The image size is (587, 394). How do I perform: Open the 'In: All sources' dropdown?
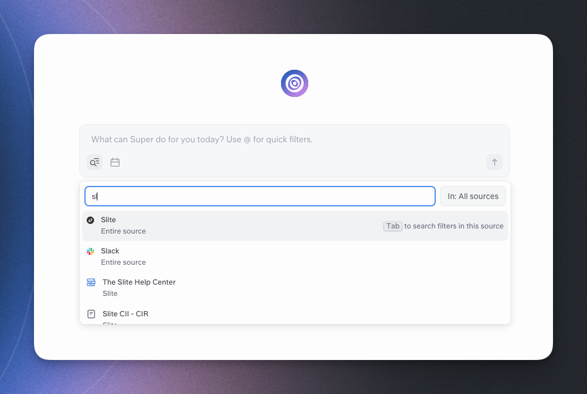click(473, 196)
